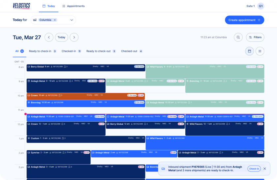The image size is (277, 180).
Task: Click the VIP badge on Crown 10 am
Action: click(x=141, y=95)
